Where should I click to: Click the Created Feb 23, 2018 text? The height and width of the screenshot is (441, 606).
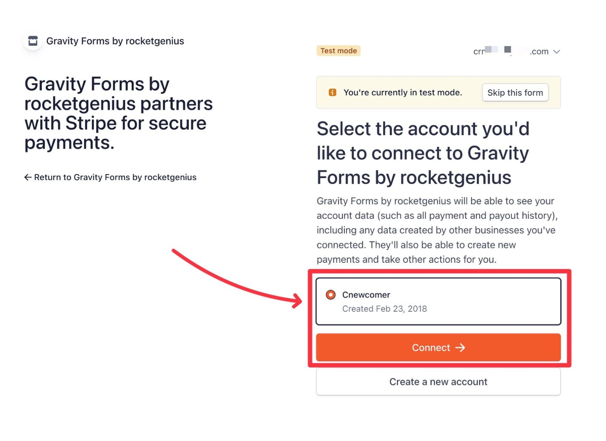point(384,309)
